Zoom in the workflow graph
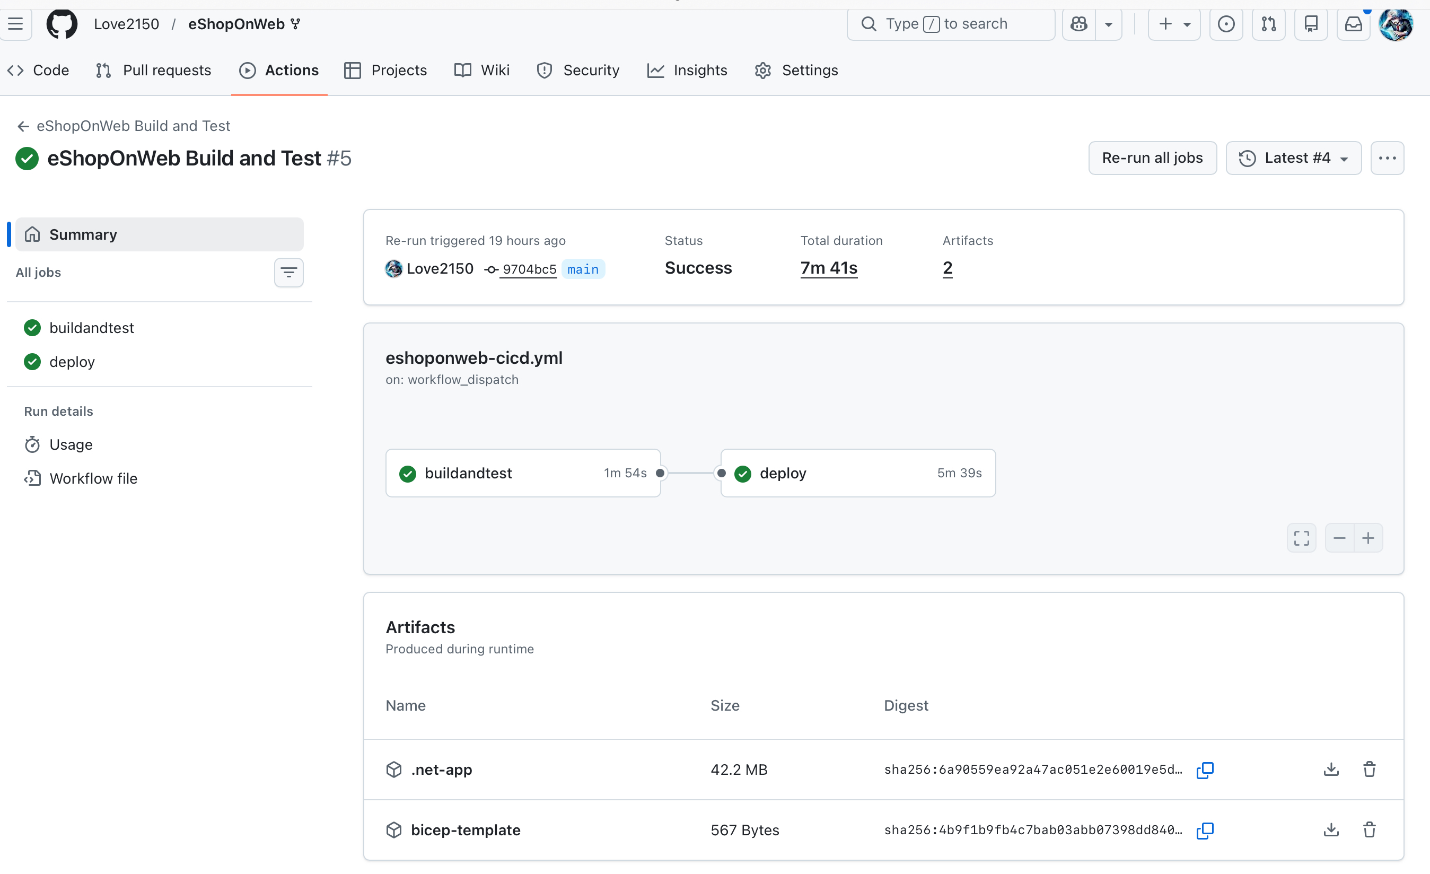The width and height of the screenshot is (1430, 874). 1368,538
